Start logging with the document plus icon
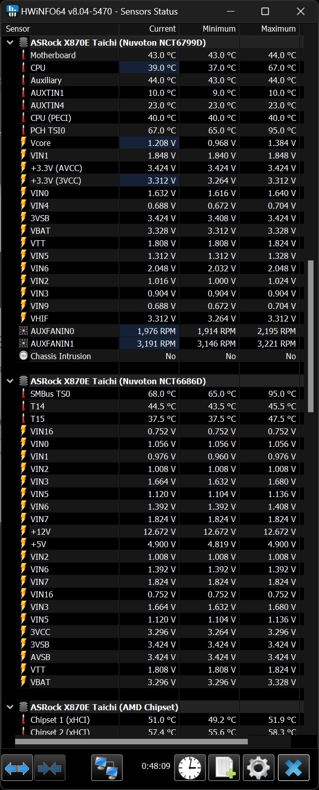The height and width of the screenshot is (790, 319). [x=224, y=767]
